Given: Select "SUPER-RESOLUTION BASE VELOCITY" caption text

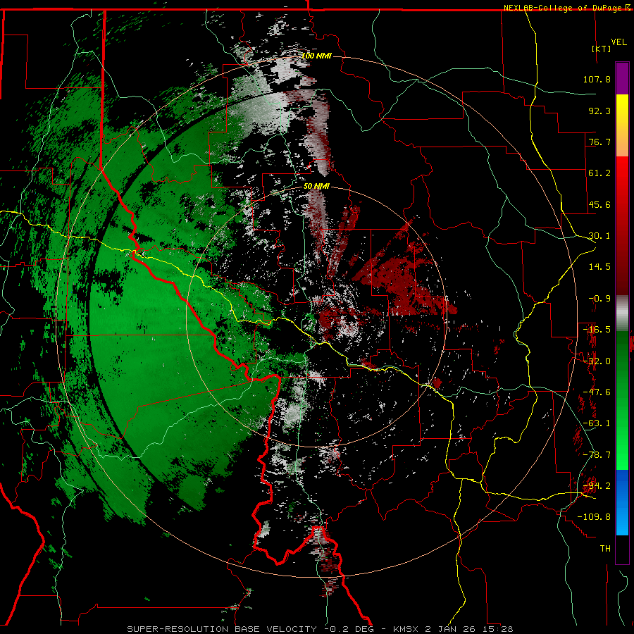Looking at the screenshot, I should point(222,629).
